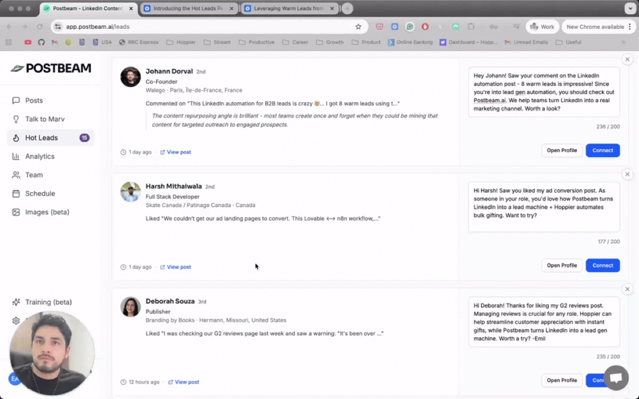This screenshot has width=639, height=399.
Task: Switch to Postbeam - LinkedIn Content tab
Action: (88, 9)
